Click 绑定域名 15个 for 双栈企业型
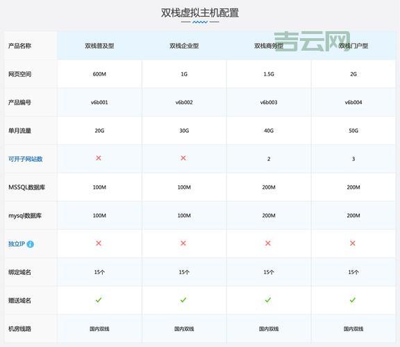This screenshot has height=347, width=400. click(184, 272)
